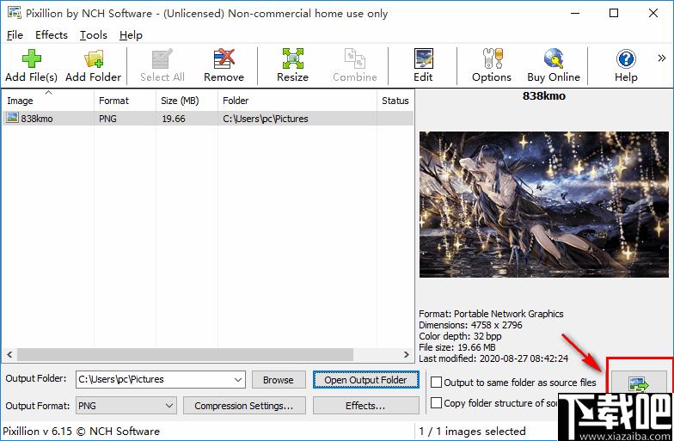Click the Browse button
The height and width of the screenshot is (441, 674).
tap(279, 380)
